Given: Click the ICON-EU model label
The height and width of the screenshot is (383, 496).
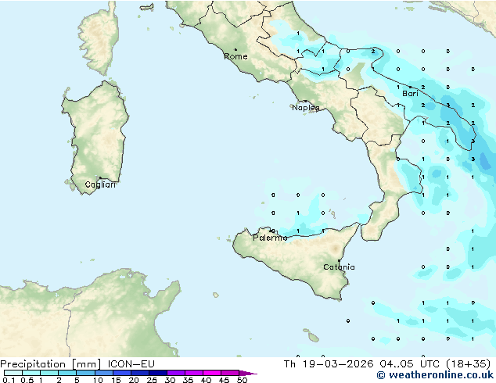Looking at the screenshot, I should [131, 364].
